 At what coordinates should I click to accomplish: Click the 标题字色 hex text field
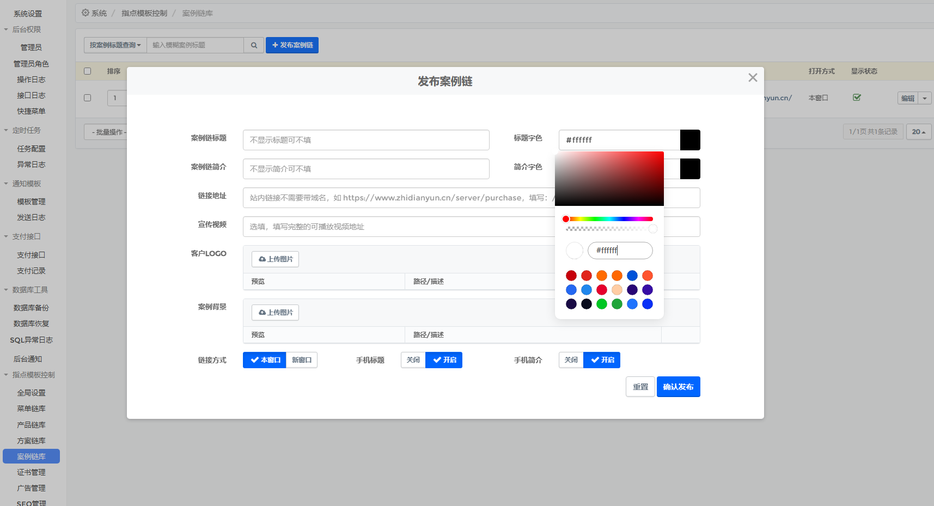point(619,140)
